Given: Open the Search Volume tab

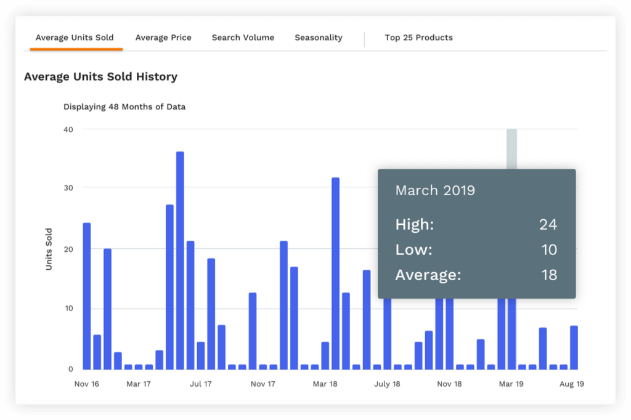Looking at the screenshot, I should click(243, 38).
